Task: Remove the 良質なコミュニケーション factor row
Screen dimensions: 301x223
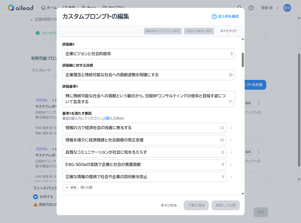Action: [231, 153]
